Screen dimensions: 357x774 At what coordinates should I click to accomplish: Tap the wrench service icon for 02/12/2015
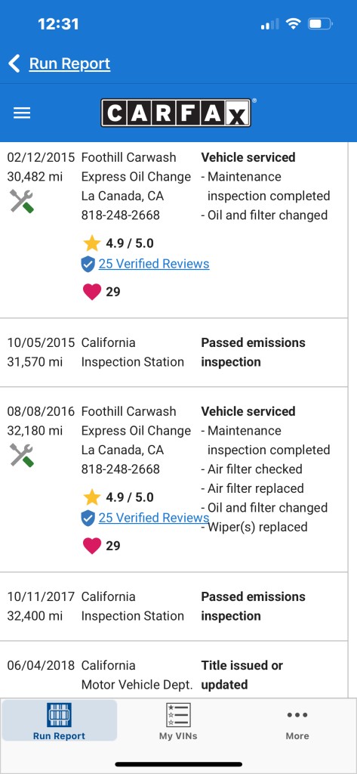click(x=22, y=201)
